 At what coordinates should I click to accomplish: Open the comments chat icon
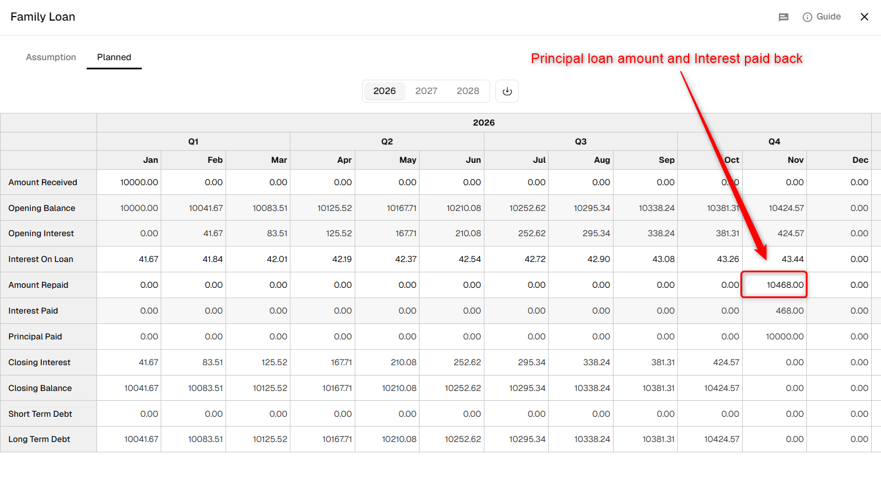coord(783,17)
